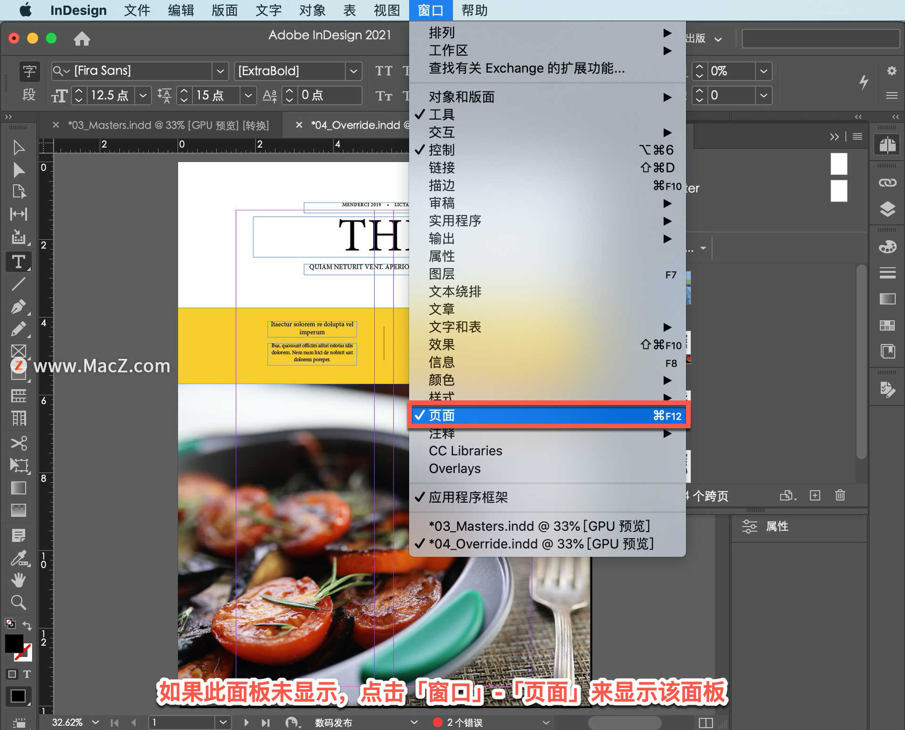
Task: Toggle the 页面 panel menu item
Action: (547, 415)
